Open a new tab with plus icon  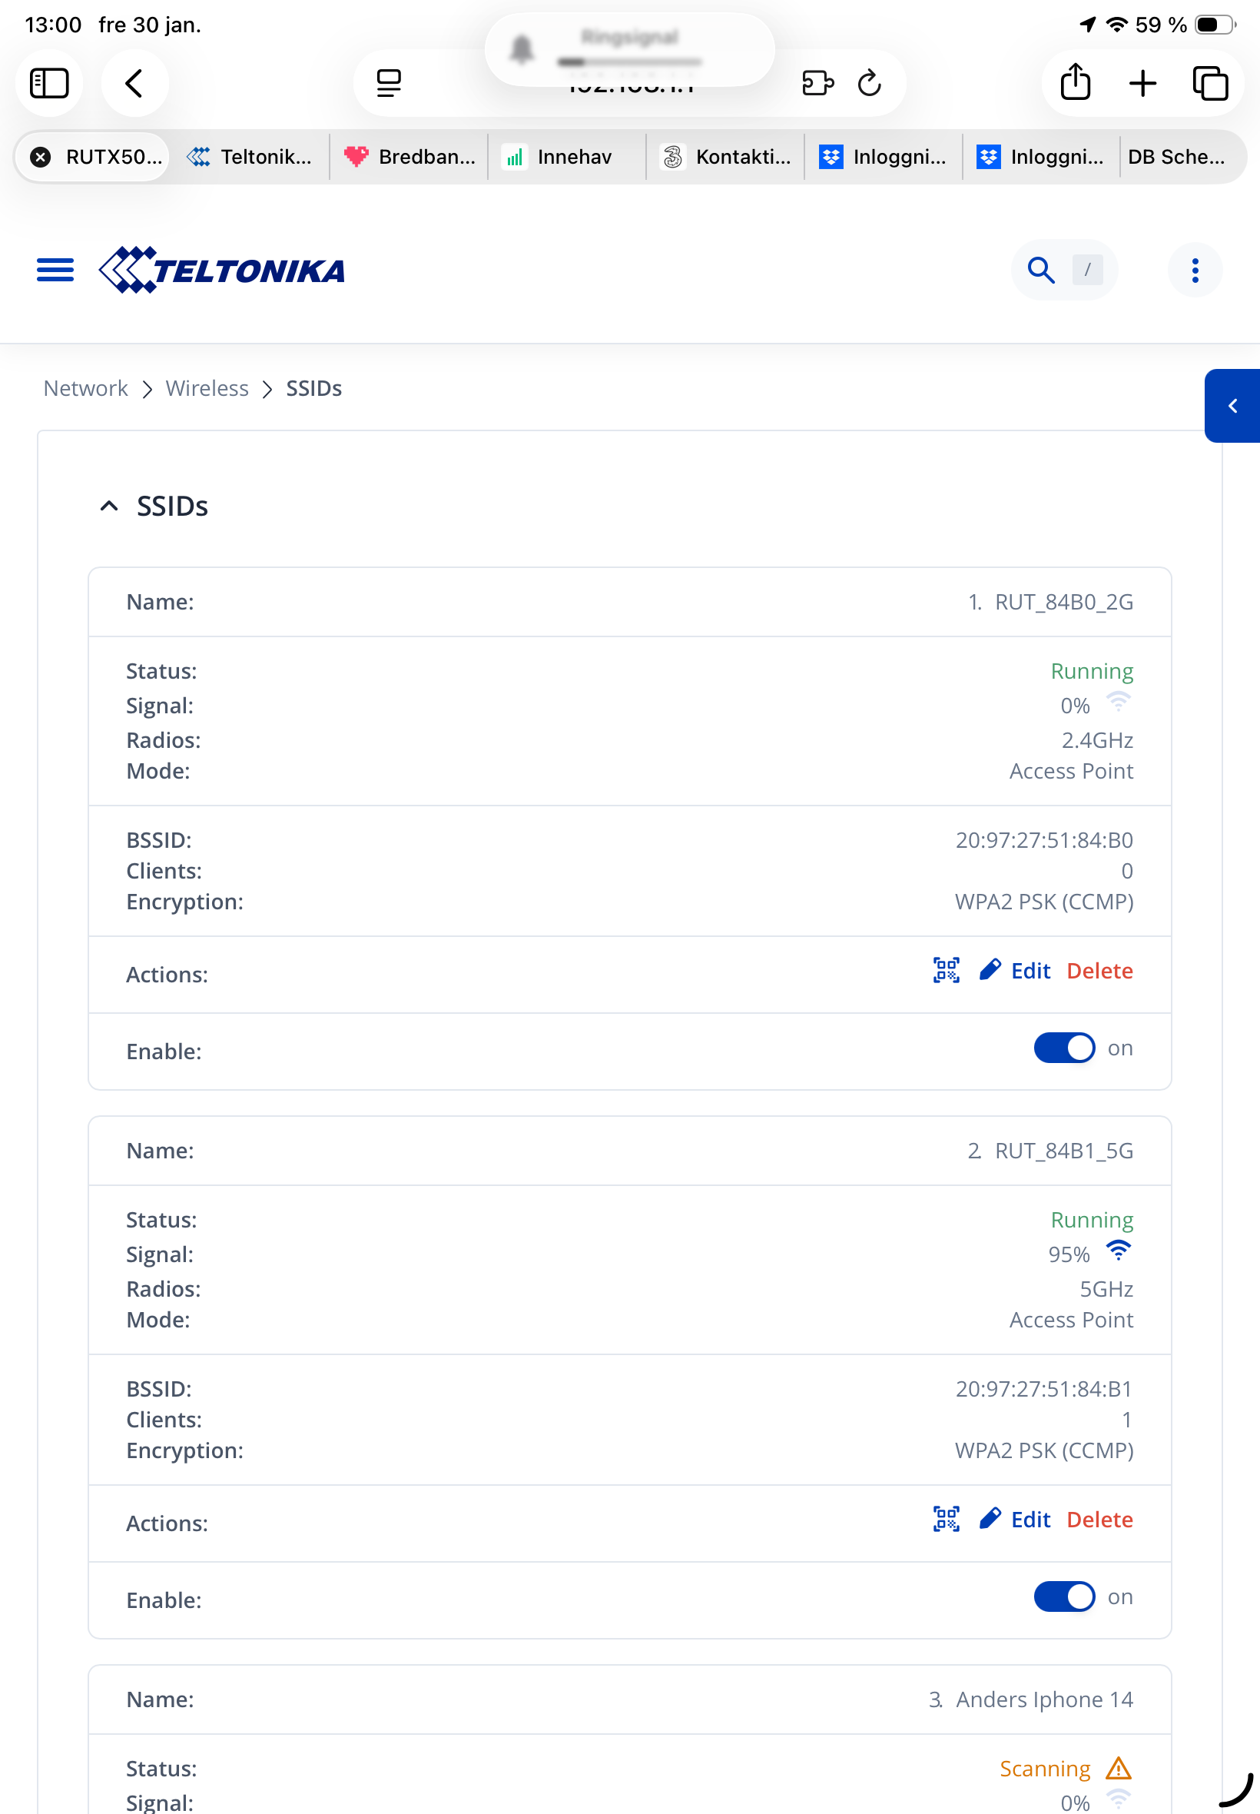pyautogui.click(x=1142, y=83)
